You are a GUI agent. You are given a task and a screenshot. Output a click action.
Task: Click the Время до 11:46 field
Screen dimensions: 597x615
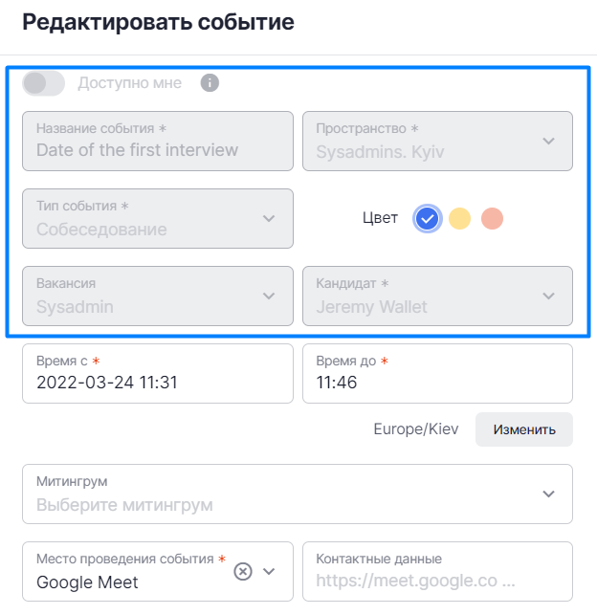pos(437,373)
